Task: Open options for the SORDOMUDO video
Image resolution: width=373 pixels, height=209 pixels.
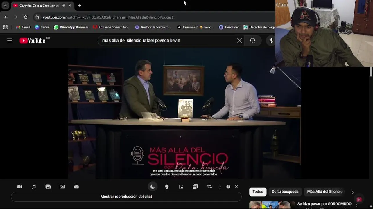Action: click(357, 205)
